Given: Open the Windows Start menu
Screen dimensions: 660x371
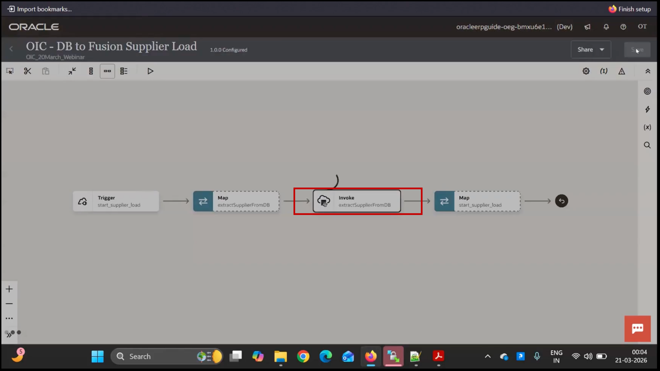Looking at the screenshot, I should click(x=98, y=357).
